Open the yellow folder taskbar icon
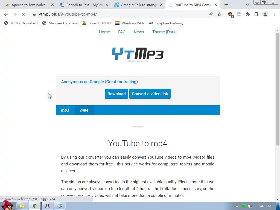Image resolution: width=280 pixels, height=210 pixels. (x=22, y=206)
